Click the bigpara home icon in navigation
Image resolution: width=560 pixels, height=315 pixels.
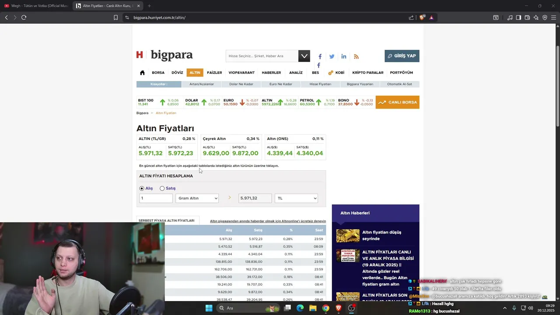click(142, 73)
